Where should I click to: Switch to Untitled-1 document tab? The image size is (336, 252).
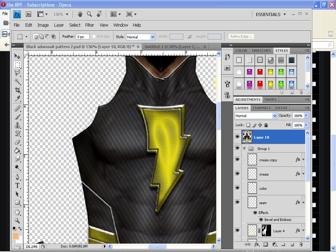coord(172,47)
